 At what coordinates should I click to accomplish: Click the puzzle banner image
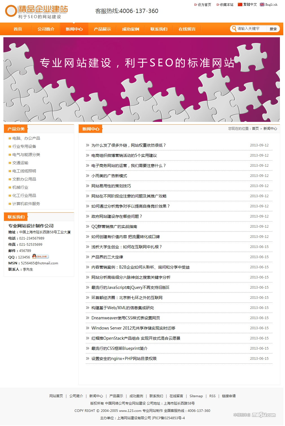click(141, 80)
